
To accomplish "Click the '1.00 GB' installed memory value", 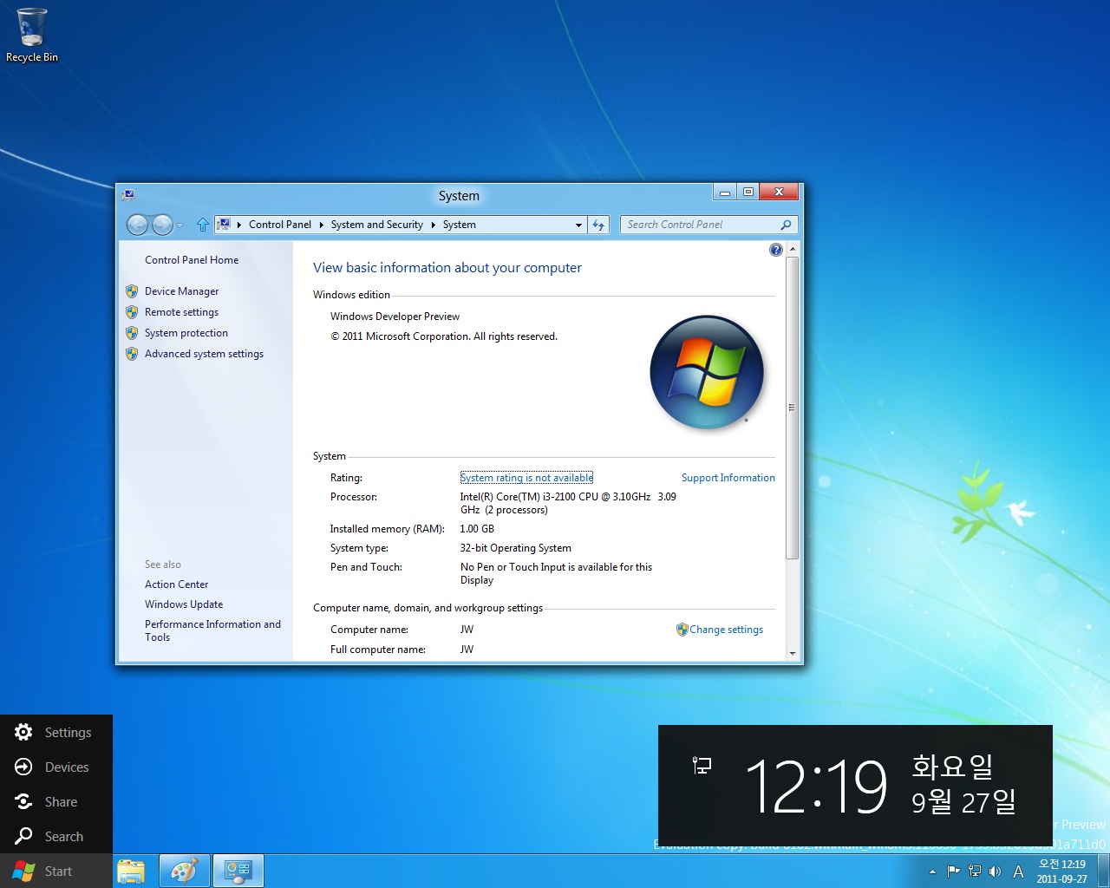I will 477,529.
